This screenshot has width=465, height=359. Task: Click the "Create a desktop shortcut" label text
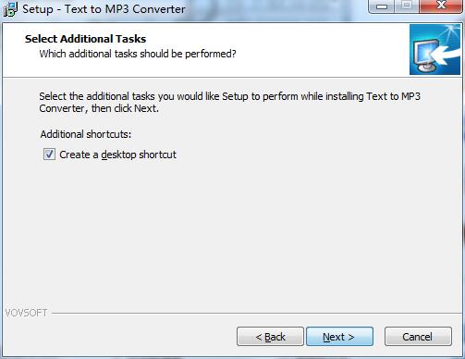(x=117, y=155)
